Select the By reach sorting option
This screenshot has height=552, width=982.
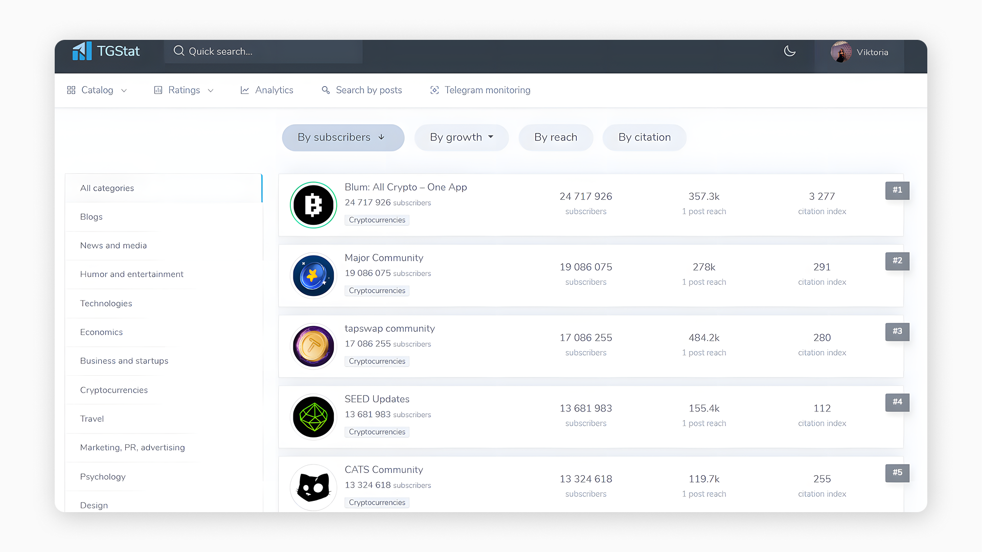(x=556, y=137)
